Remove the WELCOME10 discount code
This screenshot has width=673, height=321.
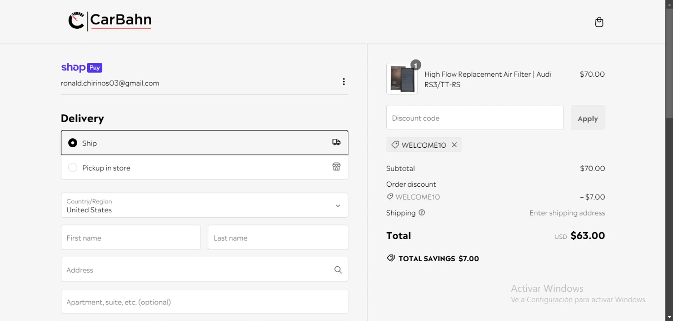[x=454, y=145]
